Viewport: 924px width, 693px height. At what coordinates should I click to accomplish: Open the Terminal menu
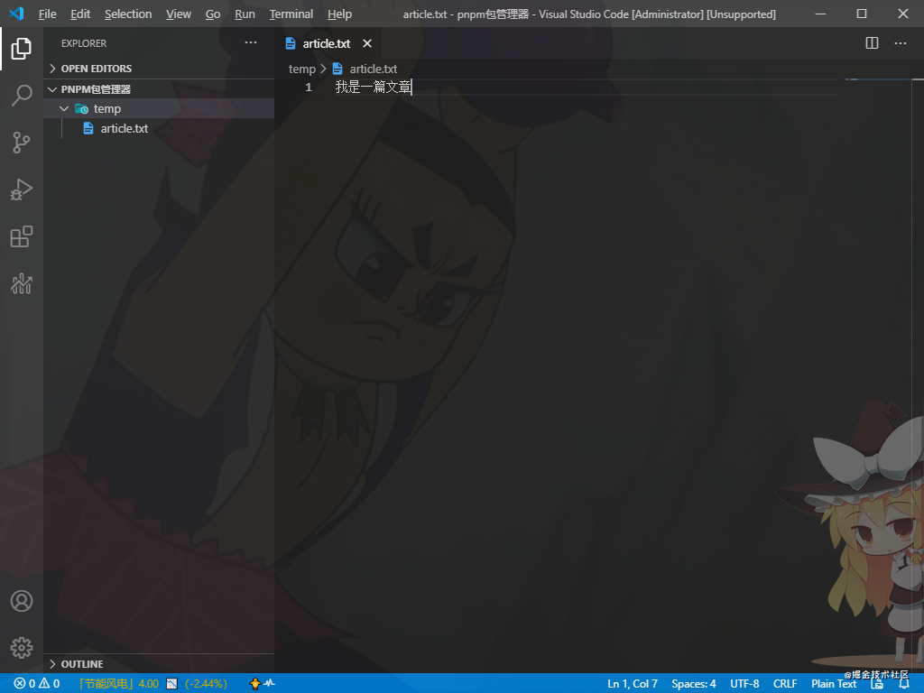[291, 14]
